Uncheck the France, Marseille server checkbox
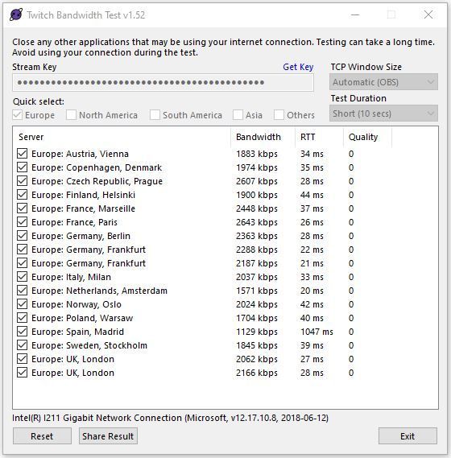This screenshot has width=451, height=458. tap(23, 208)
